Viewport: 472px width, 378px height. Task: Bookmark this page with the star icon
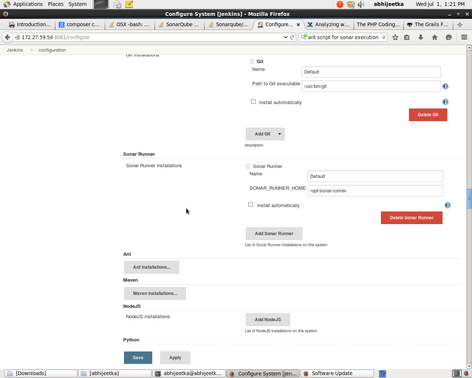coord(395,37)
